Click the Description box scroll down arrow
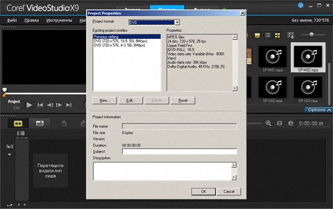This screenshot has height=209, width=333. click(x=234, y=177)
